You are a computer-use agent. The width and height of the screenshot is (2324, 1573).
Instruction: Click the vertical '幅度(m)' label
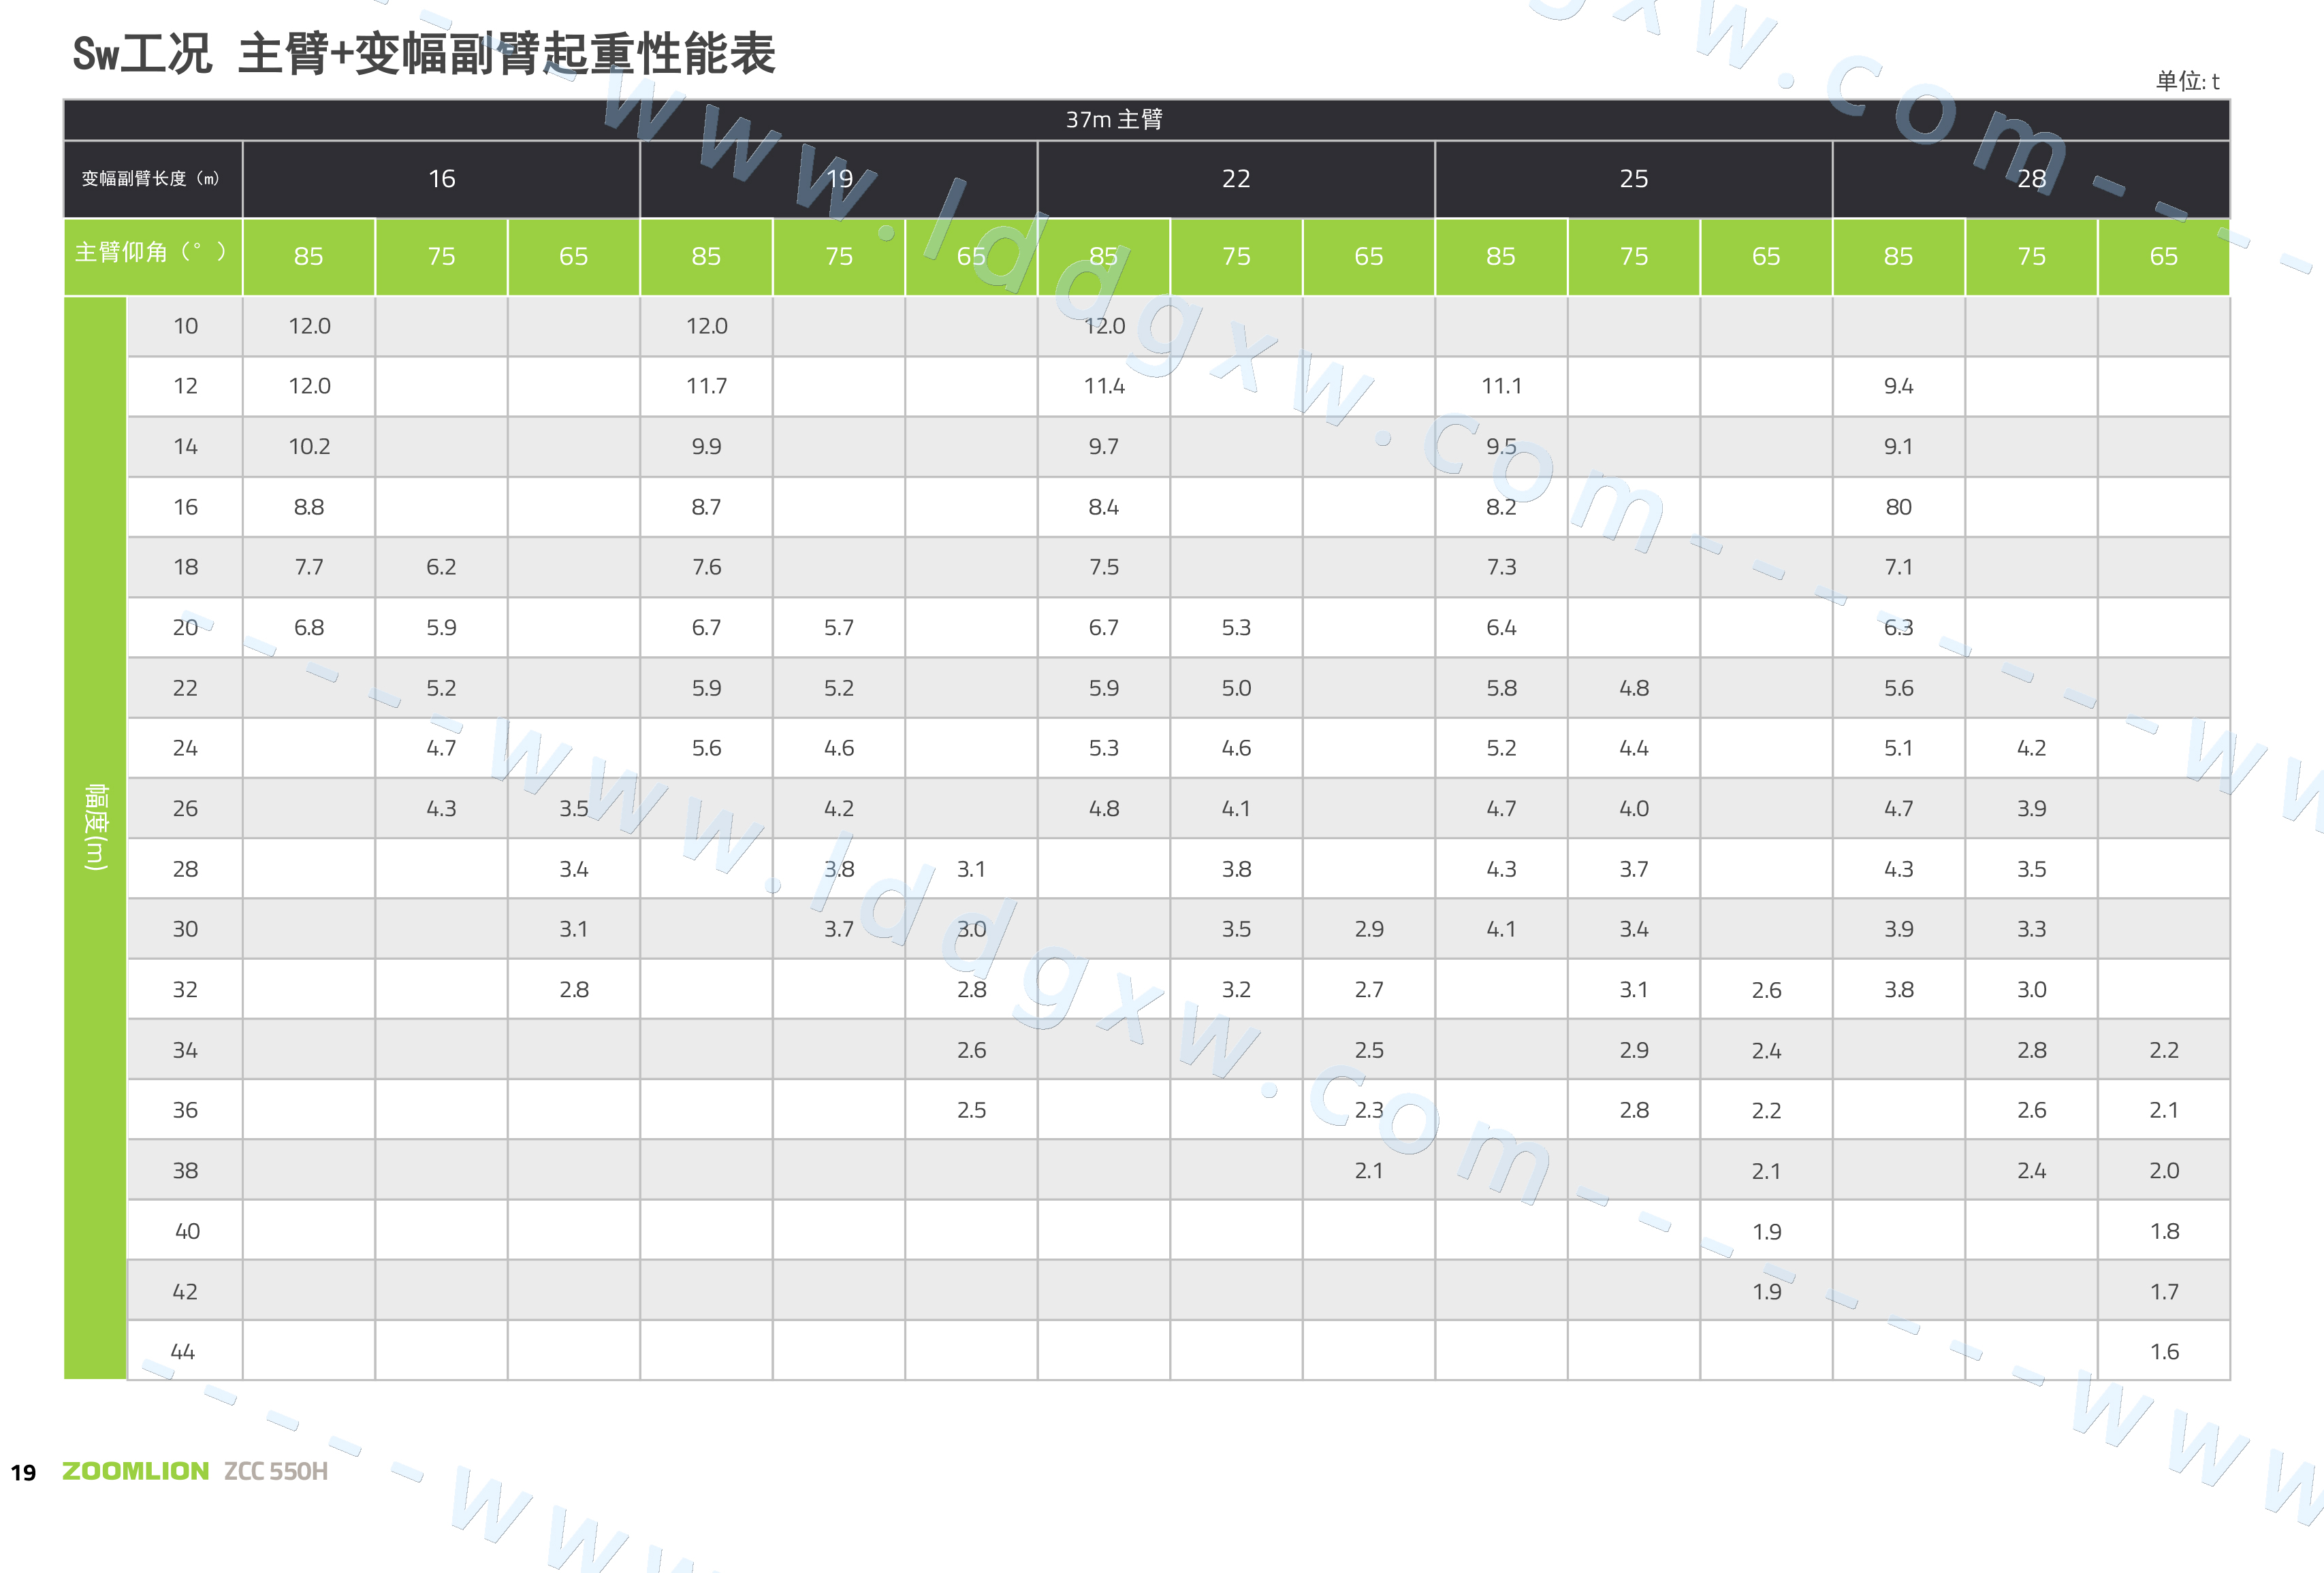[96, 826]
